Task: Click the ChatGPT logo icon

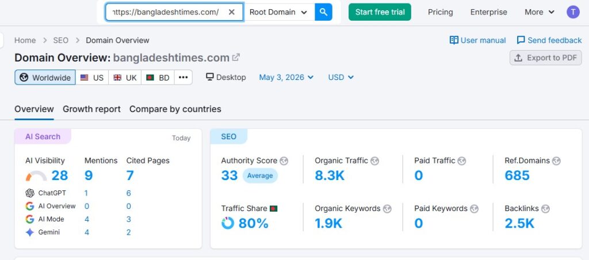Action: point(30,193)
